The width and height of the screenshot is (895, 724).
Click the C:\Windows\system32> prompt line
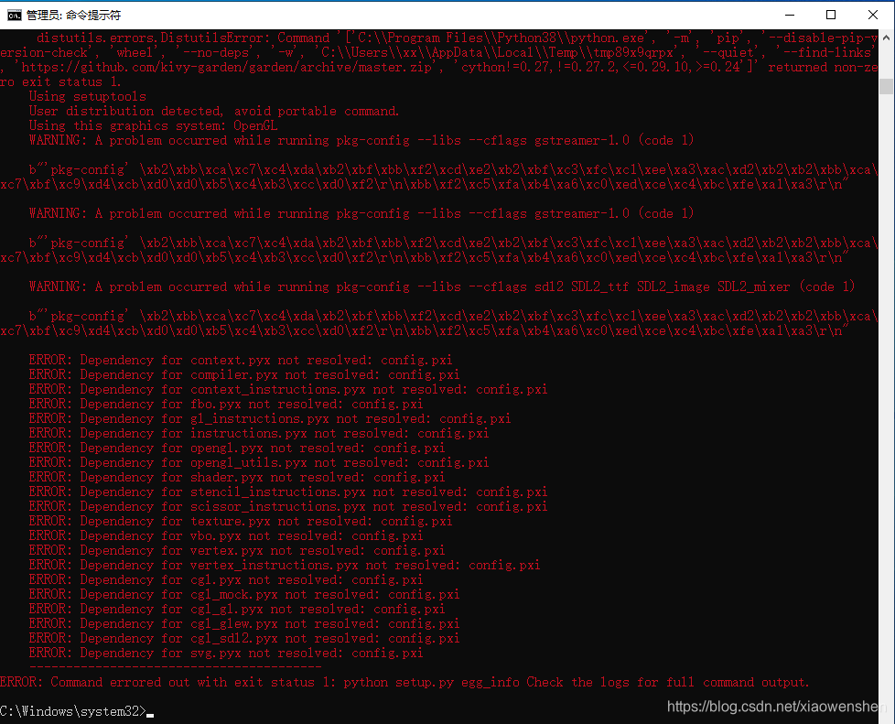tap(77, 711)
